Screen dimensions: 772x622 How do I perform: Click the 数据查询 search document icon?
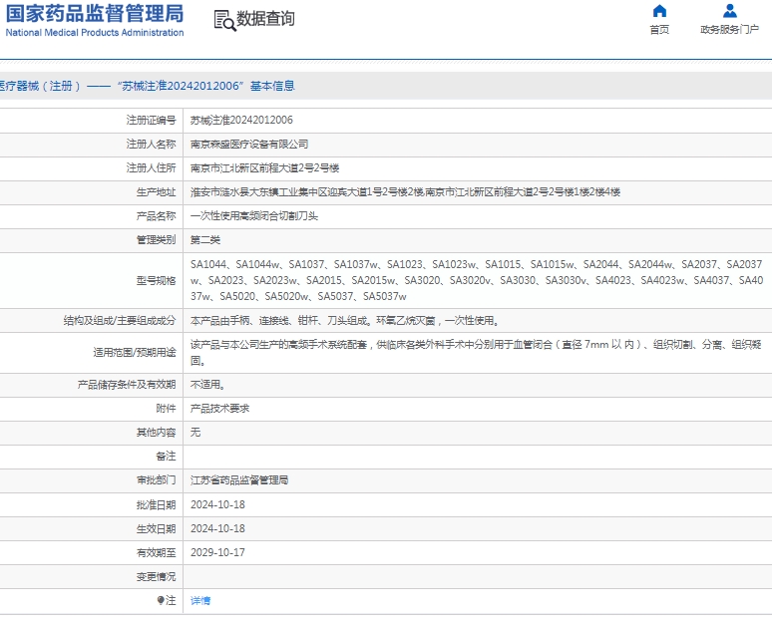click(225, 21)
